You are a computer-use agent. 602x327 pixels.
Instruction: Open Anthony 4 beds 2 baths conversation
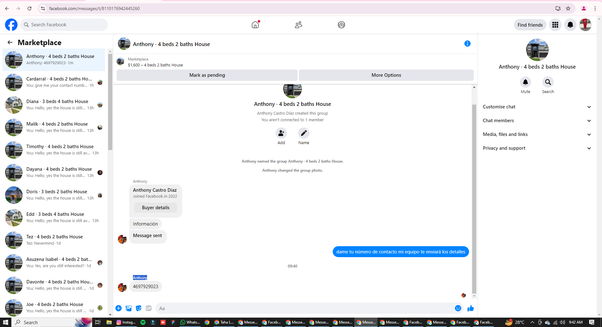click(54, 60)
